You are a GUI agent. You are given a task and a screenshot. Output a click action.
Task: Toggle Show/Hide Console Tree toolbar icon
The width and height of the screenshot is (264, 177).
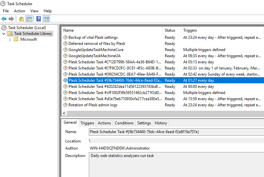click(29, 19)
